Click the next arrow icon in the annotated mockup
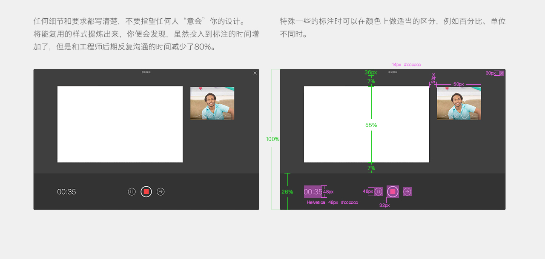Image resolution: width=545 pixels, height=259 pixels. [x=407, y=192]
